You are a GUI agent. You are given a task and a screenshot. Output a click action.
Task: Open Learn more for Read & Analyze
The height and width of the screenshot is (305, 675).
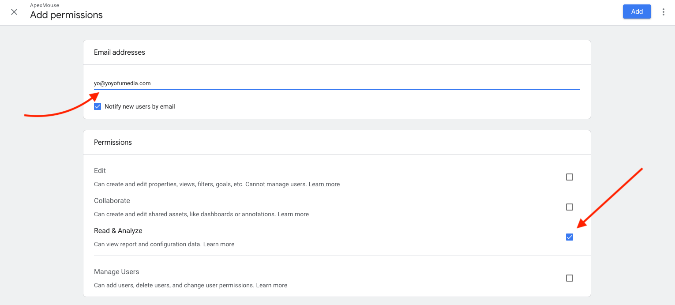click(218, 244)
